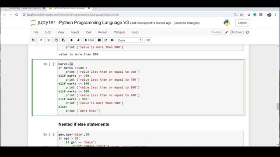This screenshot has height=157, width=280.
Task: Open the cell type Code dropdown
Action: (129, 40)
